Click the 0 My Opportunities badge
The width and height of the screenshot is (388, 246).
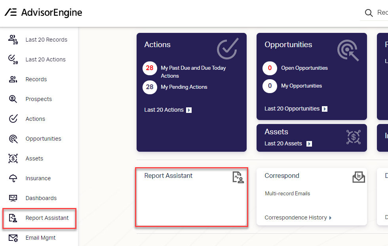click(x=270, y=86)
